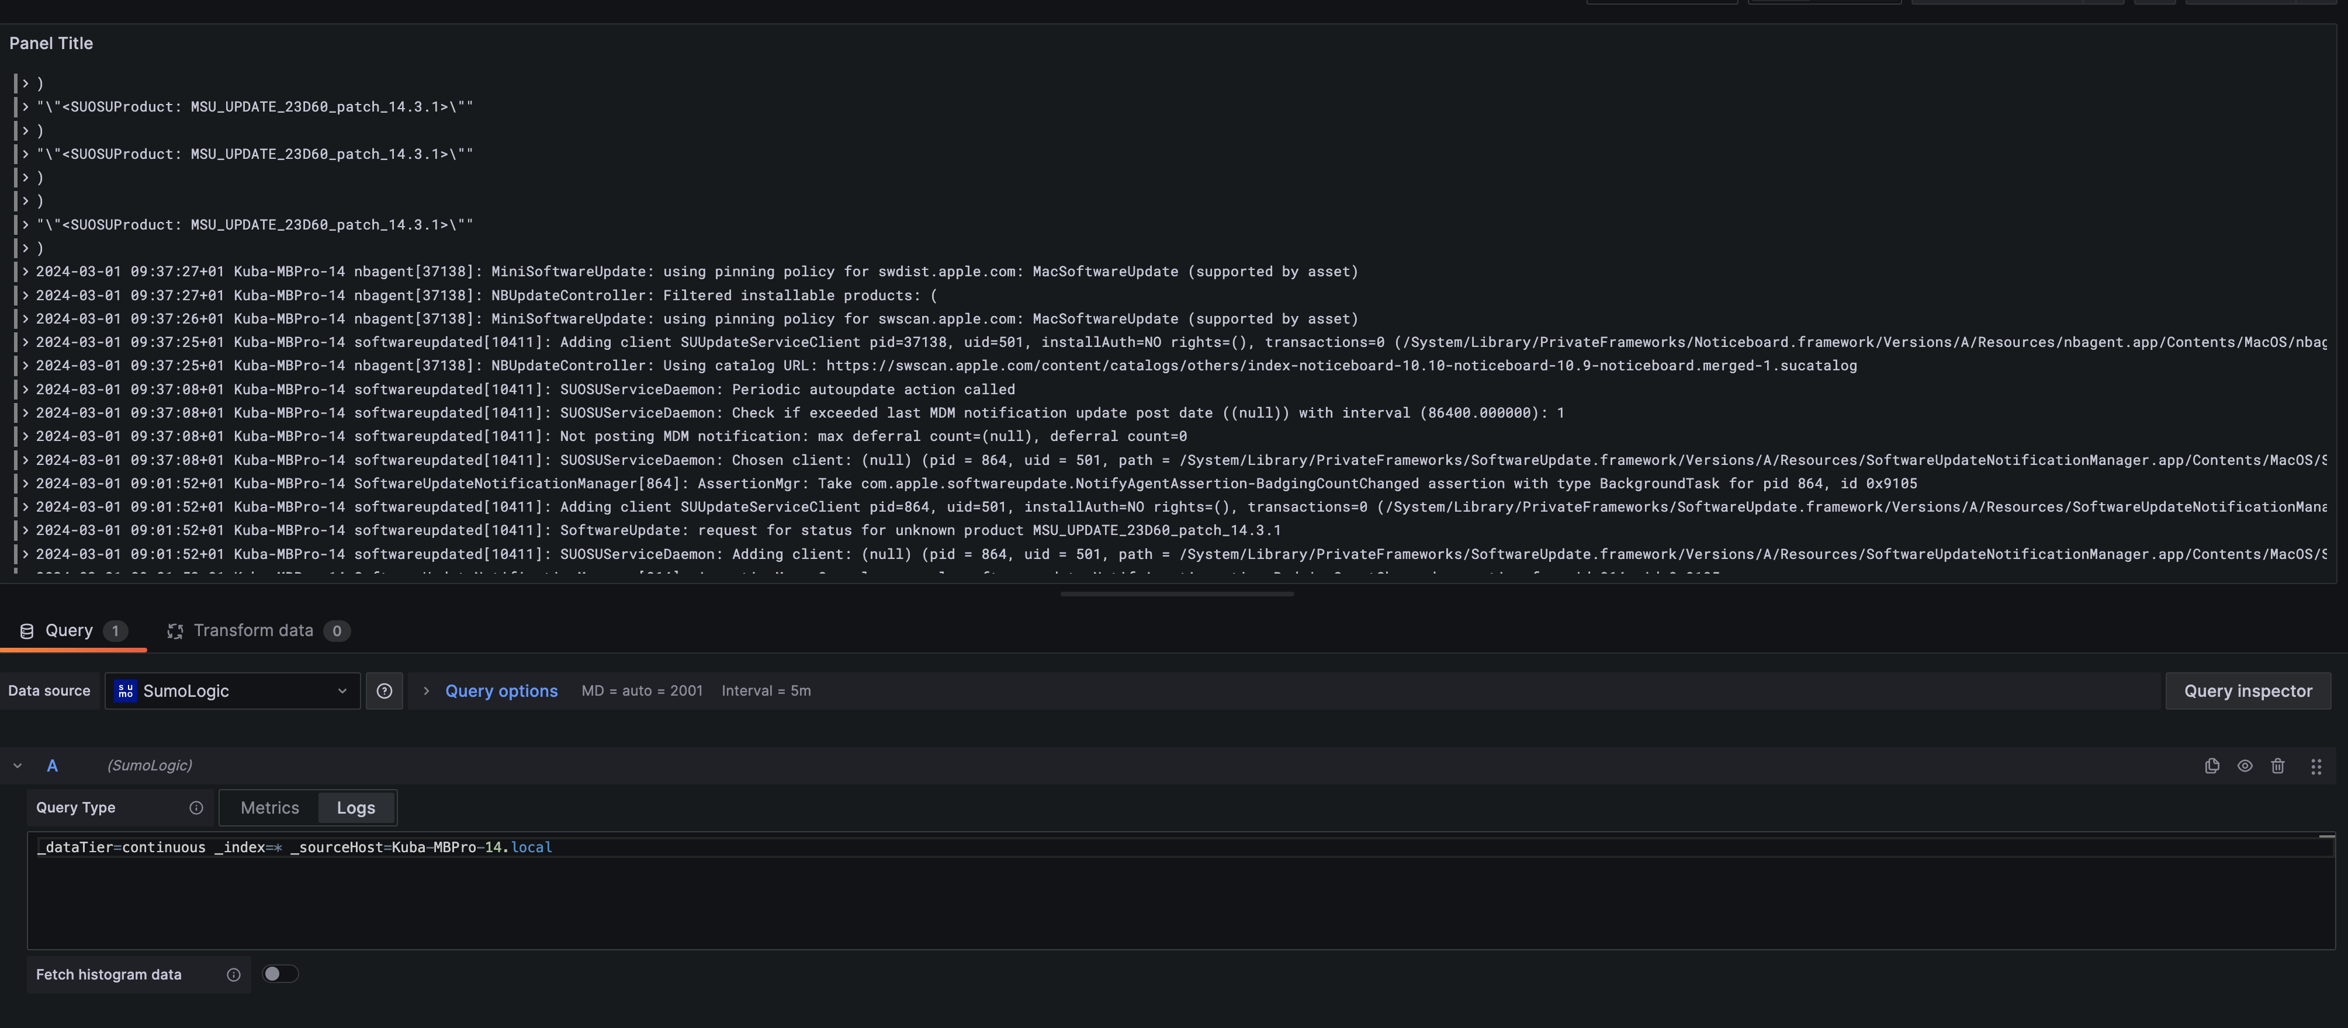Collapse query row A with chevron
The image size is (2348, 1028).
[18, 766]
